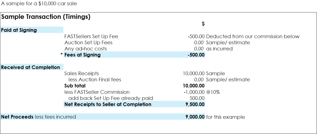Select the 9,500.00 net receipts value
This screenshot has width=317, height=134.
[x=195, y=104]
